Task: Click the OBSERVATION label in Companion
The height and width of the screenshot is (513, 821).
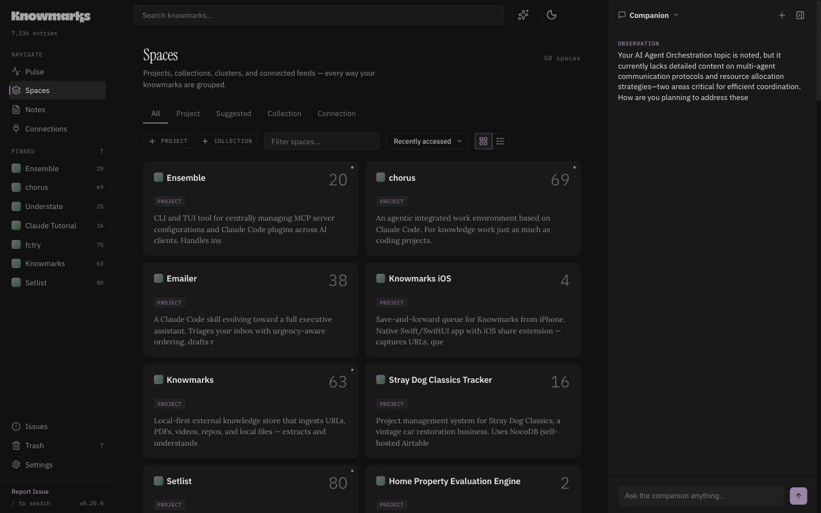Action: pyautogui.click(x=639, y=44)
